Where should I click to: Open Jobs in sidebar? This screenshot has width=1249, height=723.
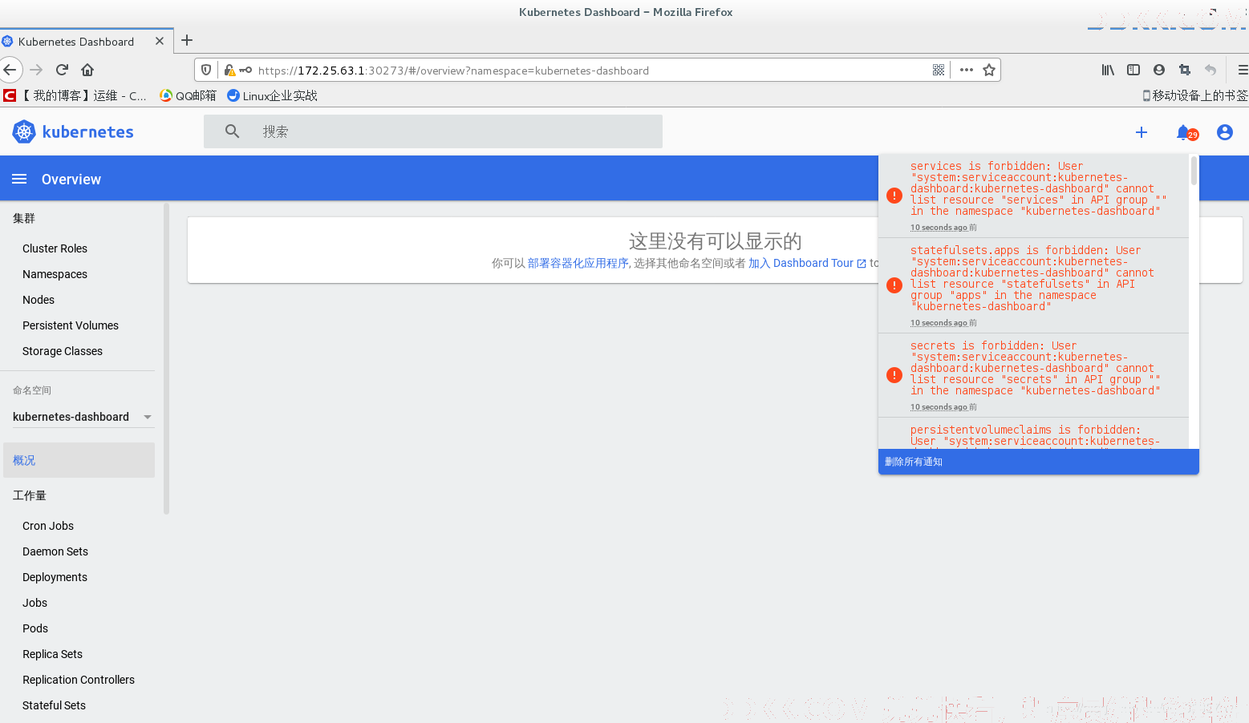34,603
